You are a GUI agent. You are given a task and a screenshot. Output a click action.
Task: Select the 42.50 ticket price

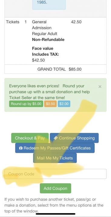pos(76,22)
